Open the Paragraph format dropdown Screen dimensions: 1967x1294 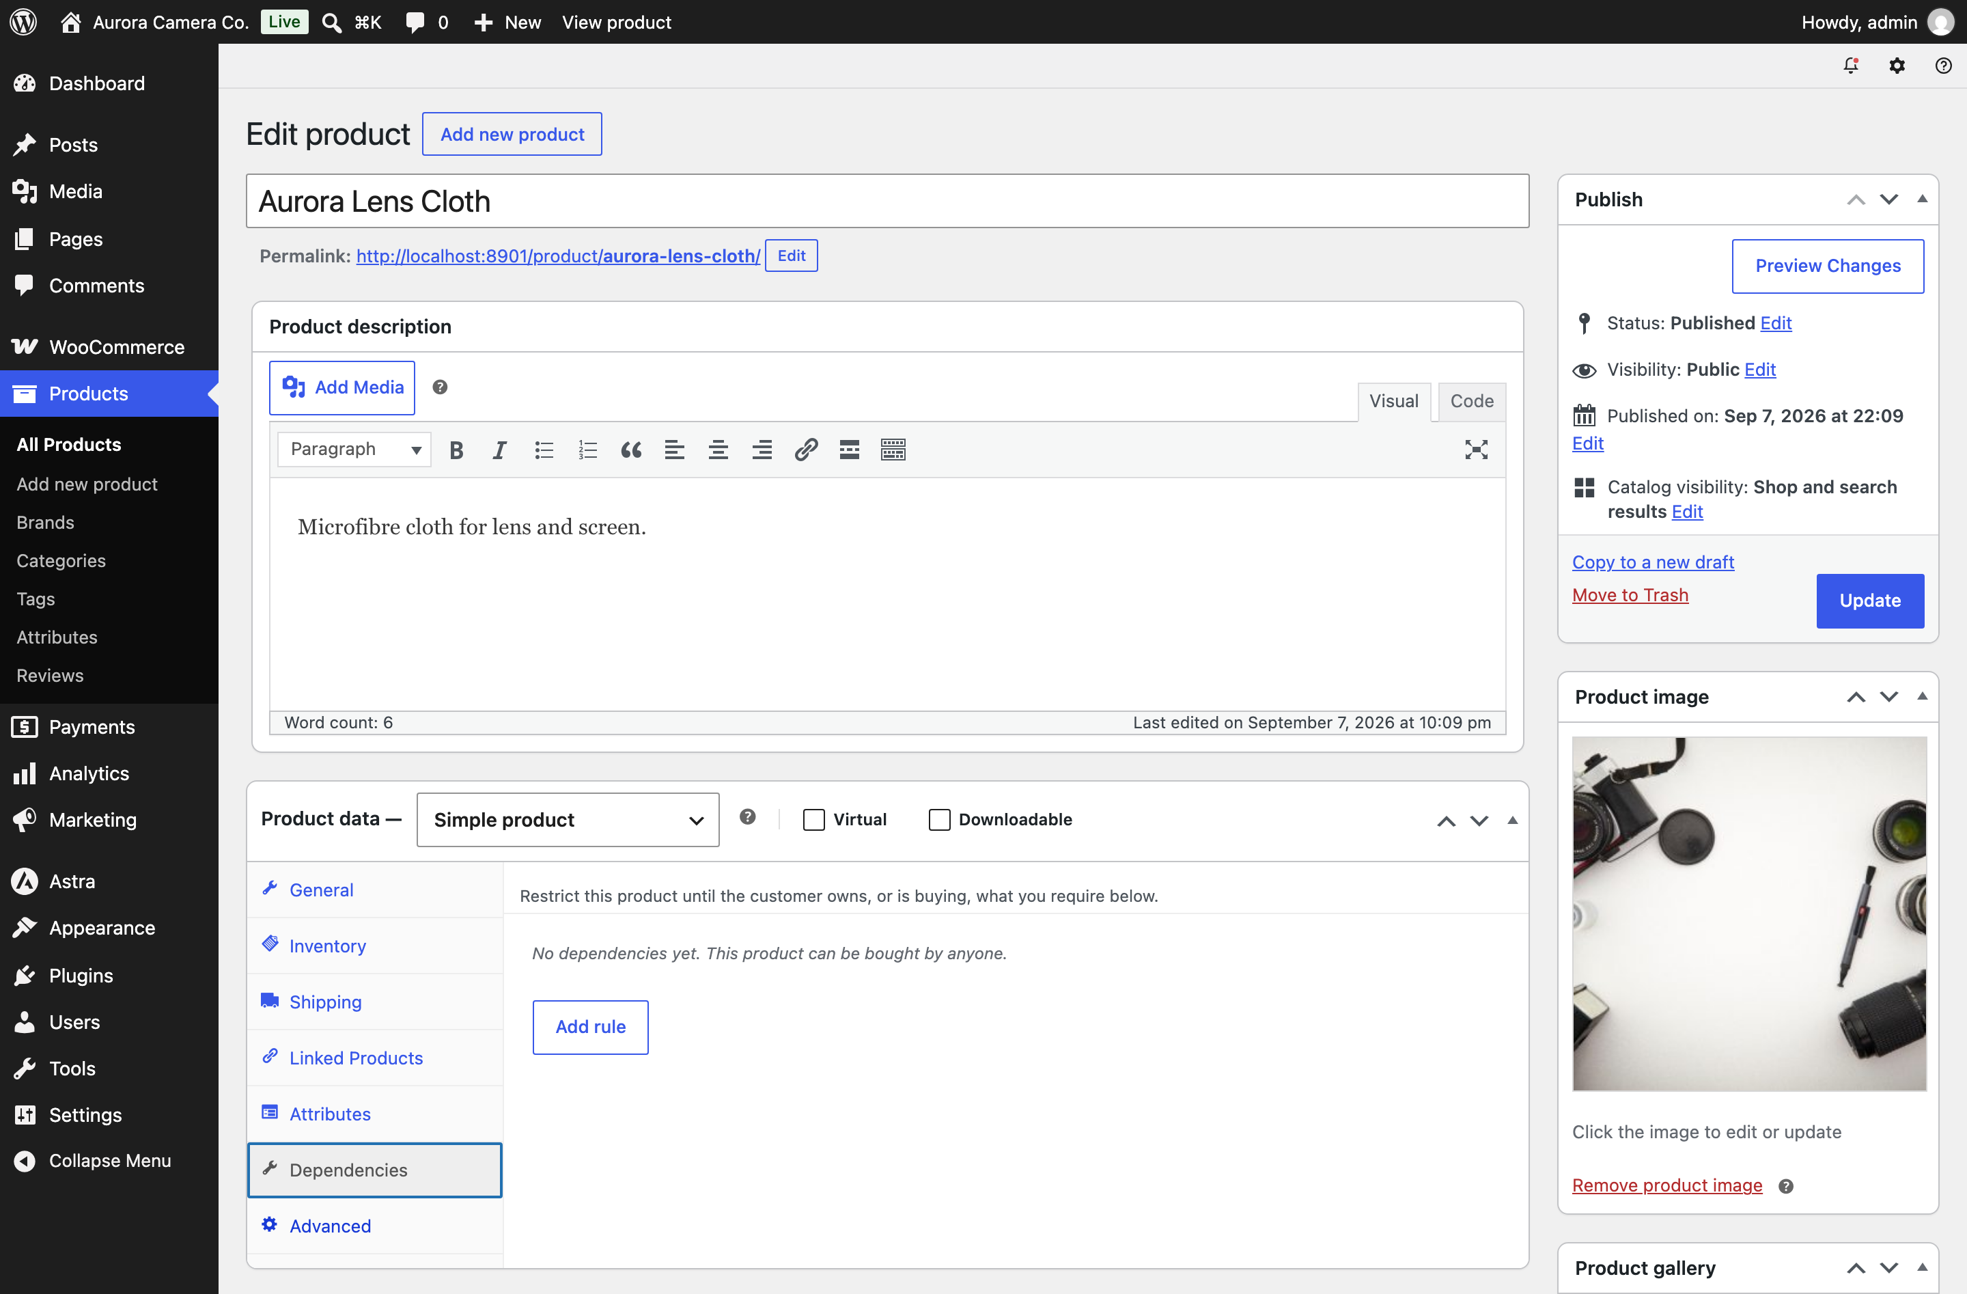coord(354,449)
